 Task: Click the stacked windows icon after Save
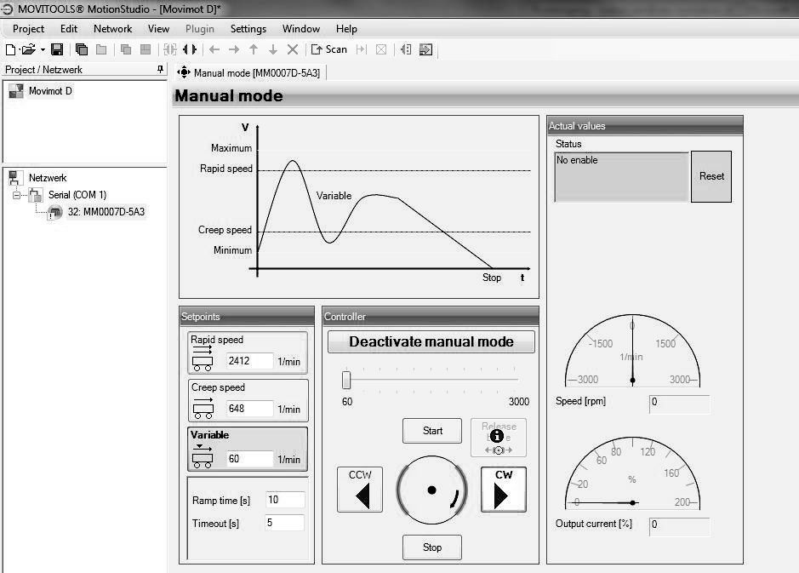tap(82, 49)
